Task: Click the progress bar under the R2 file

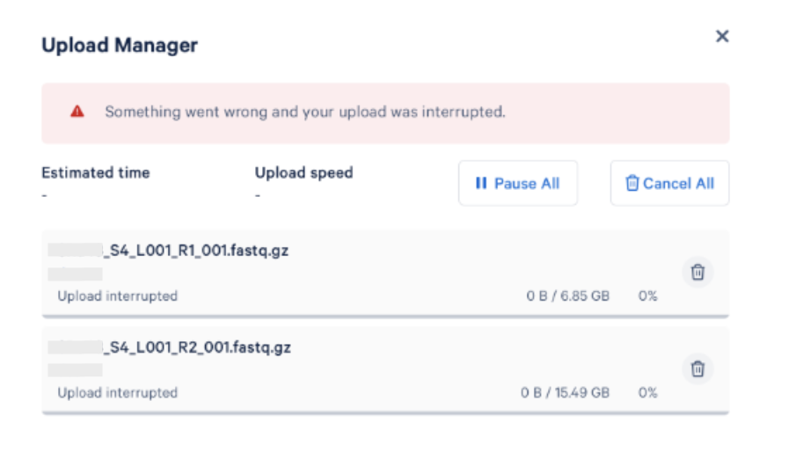Action: coord(385,412)
